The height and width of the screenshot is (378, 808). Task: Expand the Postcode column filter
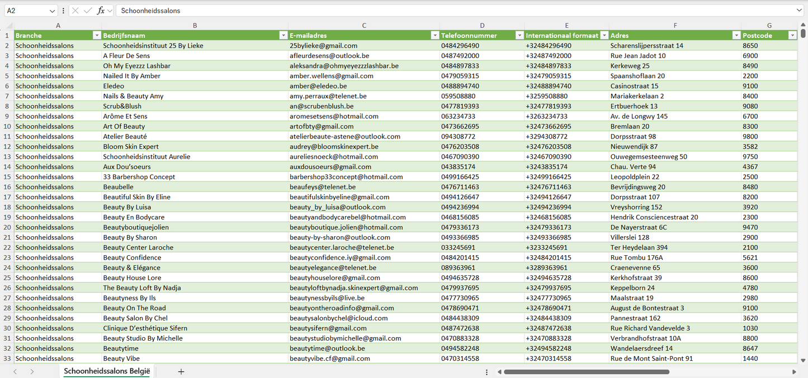pyautogui.click(x=792, y=35)
